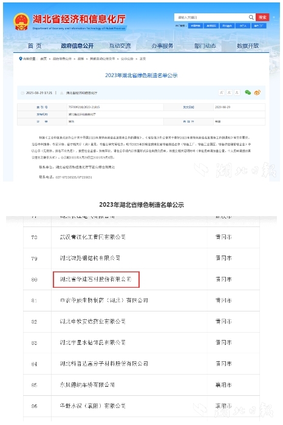The height and width of the screenshot is (425, 283).
Task: Follow the 首页 breadcrumb link
Action: click(43, 58)
